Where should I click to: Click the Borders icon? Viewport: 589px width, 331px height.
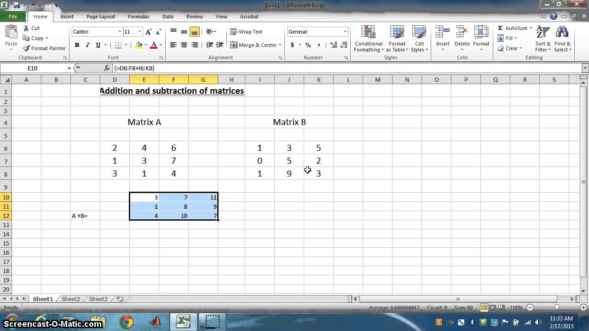click(118, 45)
